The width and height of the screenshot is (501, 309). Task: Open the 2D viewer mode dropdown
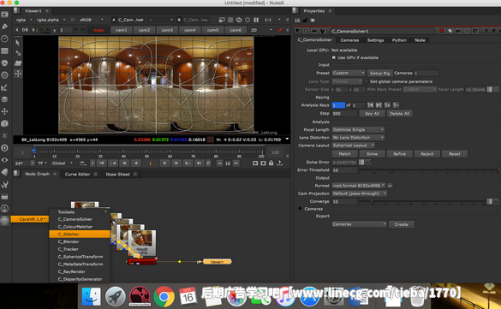pos(261,30)
